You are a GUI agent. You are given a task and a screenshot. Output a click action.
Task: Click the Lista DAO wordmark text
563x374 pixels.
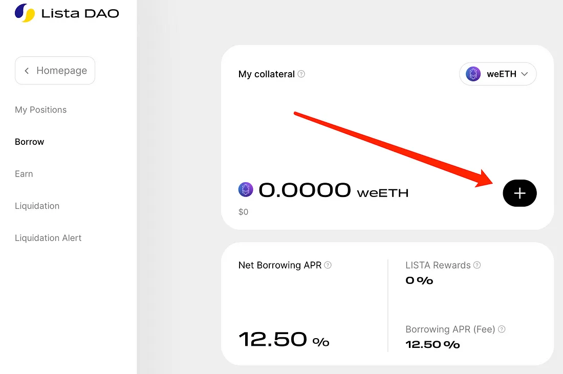(x=80, y=13)
